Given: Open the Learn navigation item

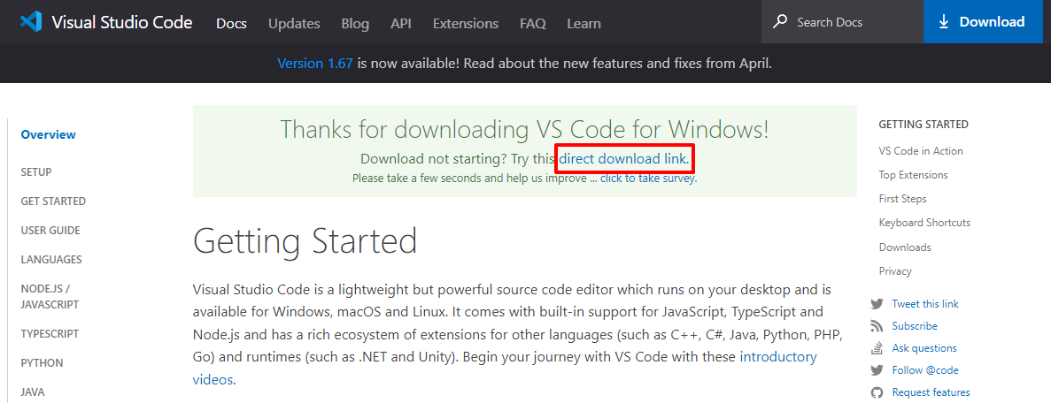Looking at the screenshot, I should pos(583,24).
